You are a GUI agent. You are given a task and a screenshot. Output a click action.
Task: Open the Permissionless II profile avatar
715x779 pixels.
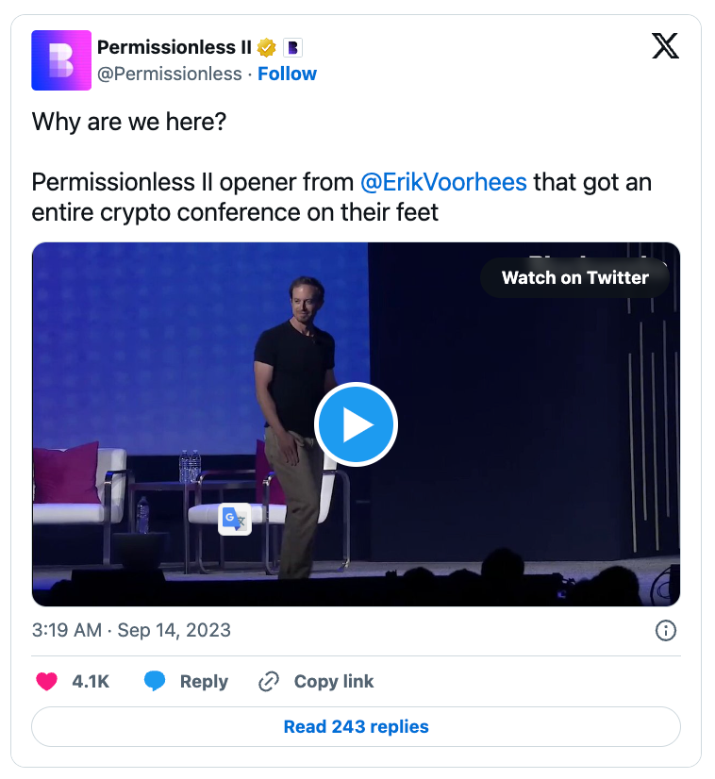coord(61,60)
